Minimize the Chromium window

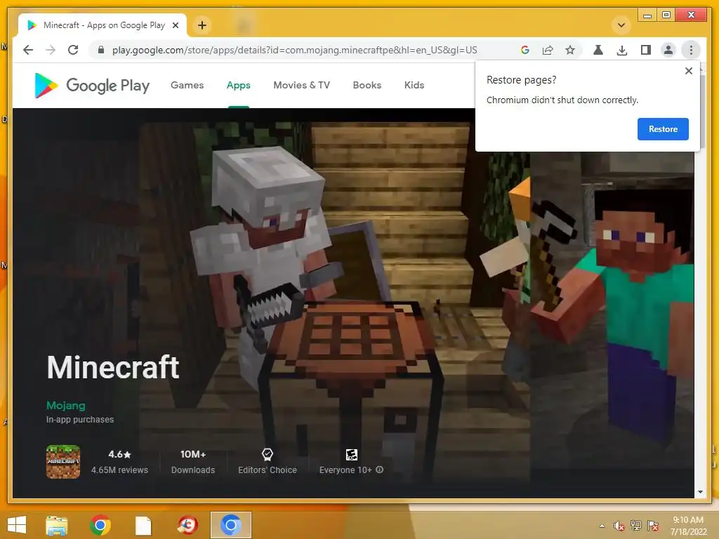[647, 15]
